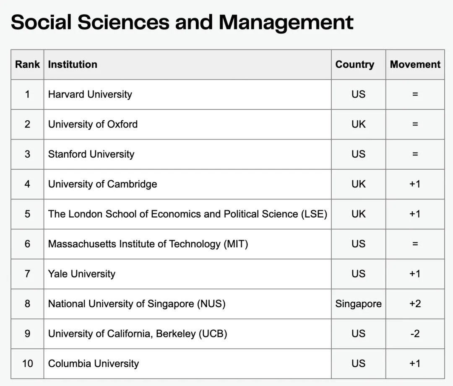Select National University of Singapore entry
The height and width of the screenshot is (386, 453).
click(x=137, y=304)
